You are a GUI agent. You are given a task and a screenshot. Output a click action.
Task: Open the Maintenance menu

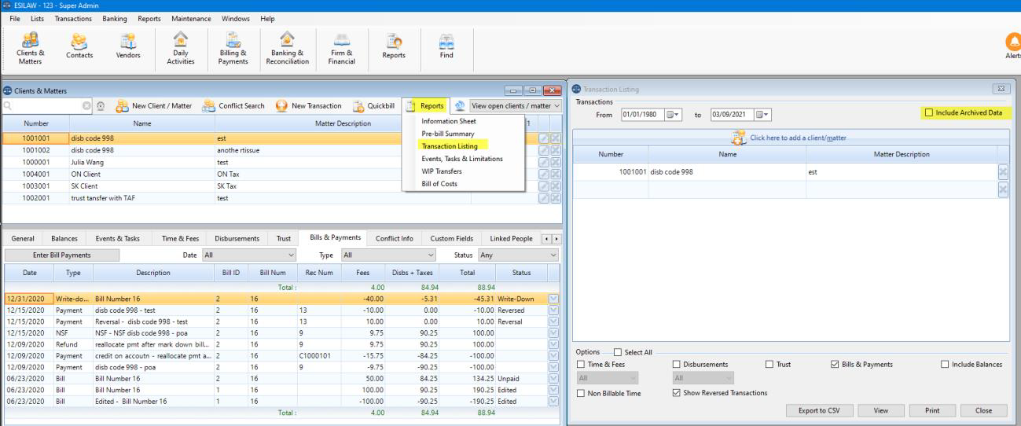tap(190, 18)
